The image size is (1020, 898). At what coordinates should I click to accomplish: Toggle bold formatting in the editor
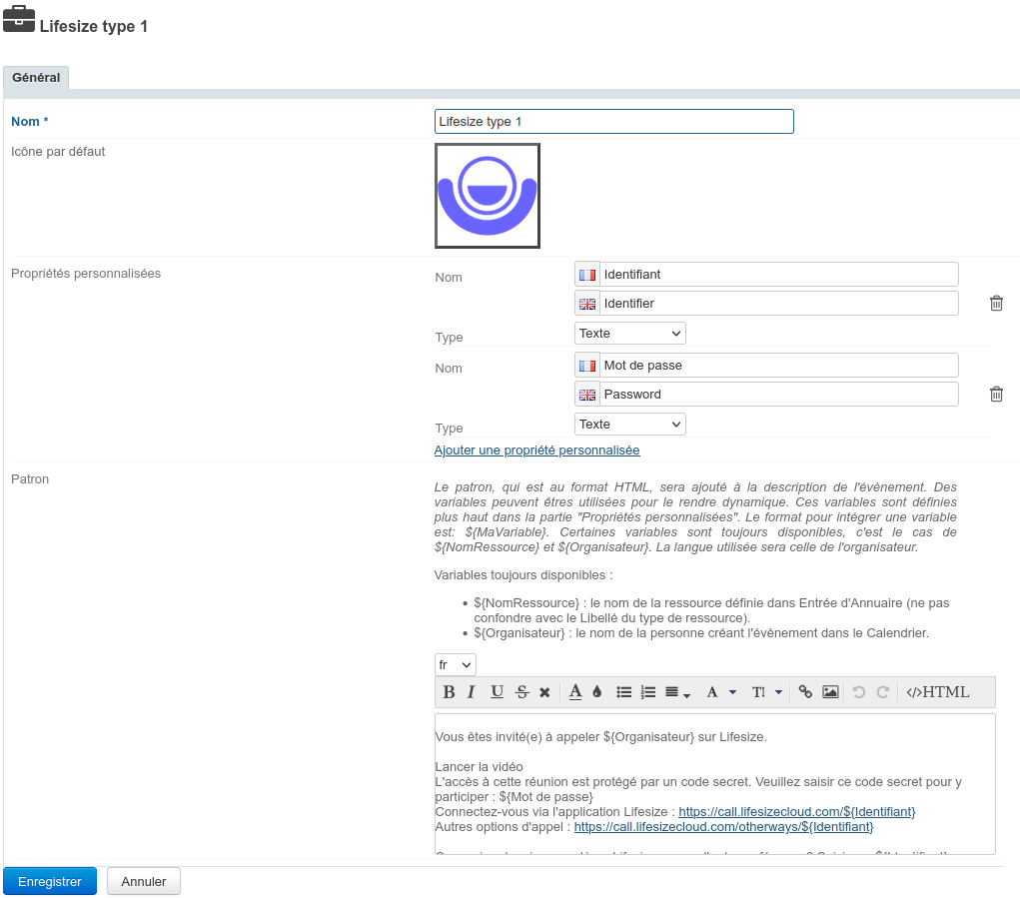click(x=449, y=692)
